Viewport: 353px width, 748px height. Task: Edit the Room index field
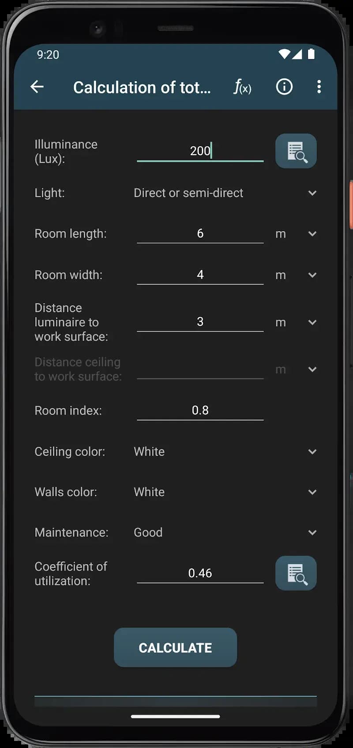200,411
